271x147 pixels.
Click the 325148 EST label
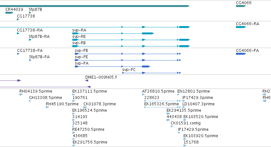pyautogui.click(x=80, y=123)
